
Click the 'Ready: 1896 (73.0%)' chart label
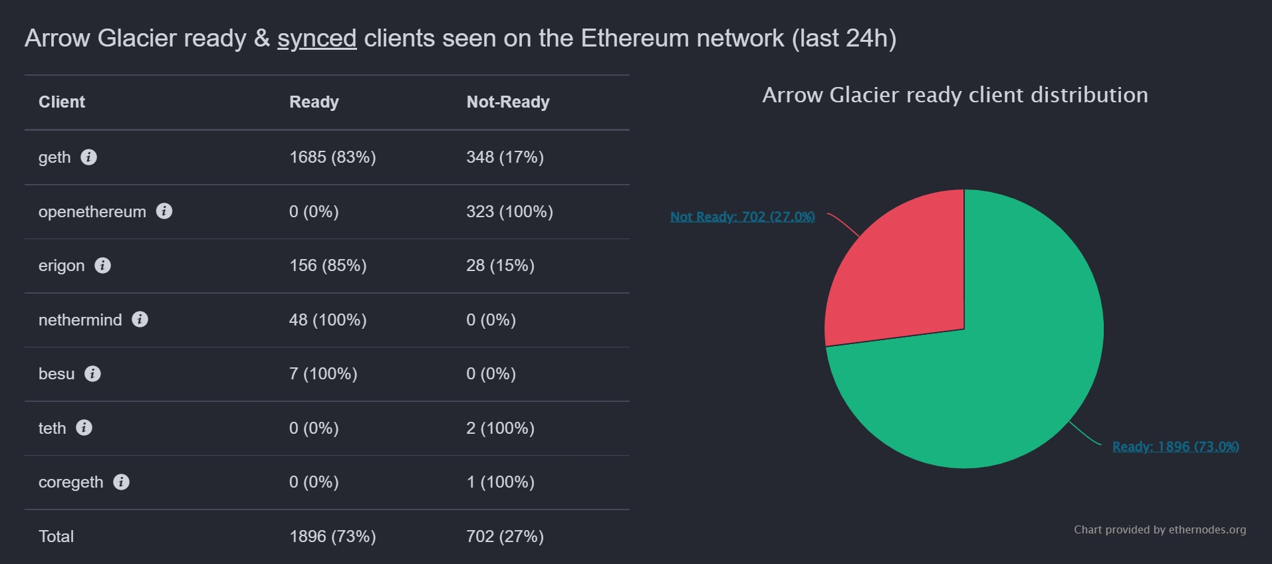click(1176, 446)
